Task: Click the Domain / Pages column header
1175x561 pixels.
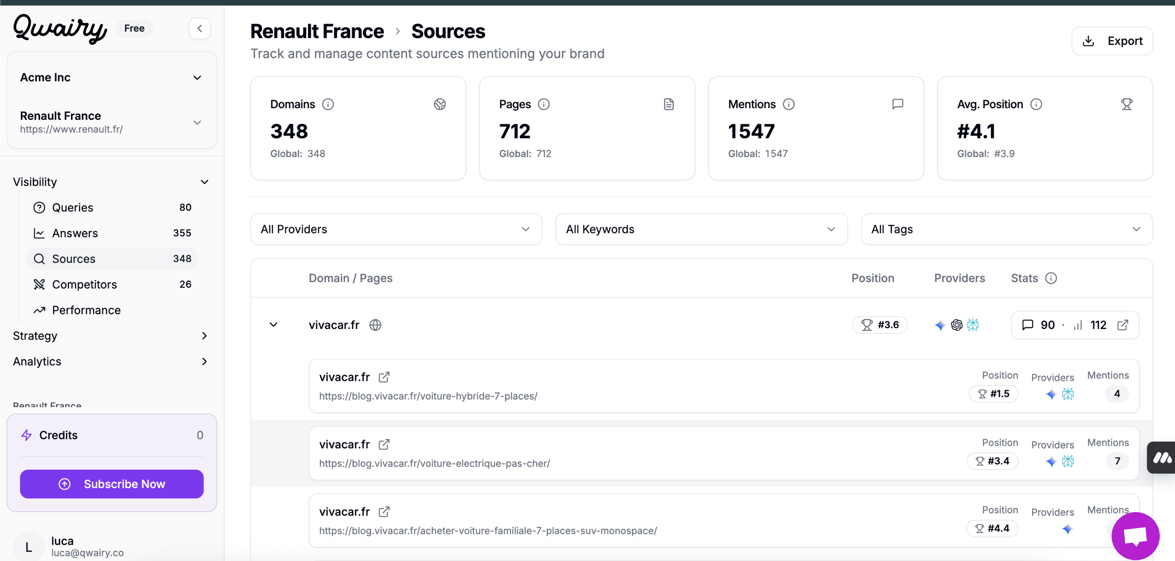Action: click(351, 278)
